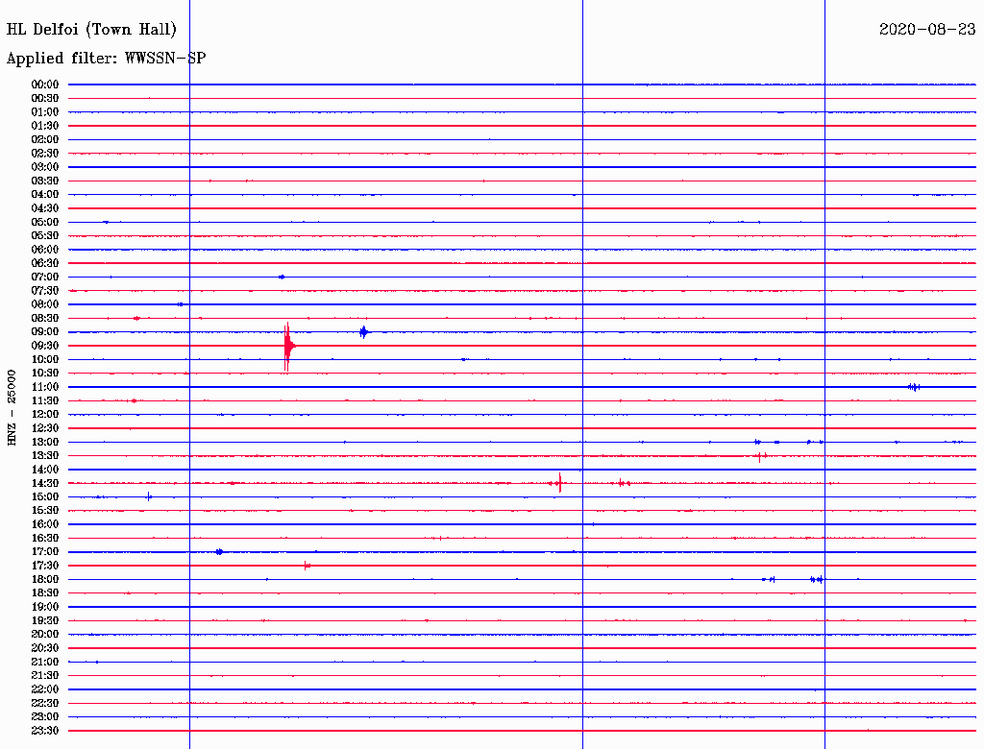Viewport: 984px width, 749px height.
Task: Click the red spike on the 17:30 trace
Action: point(307,566)
